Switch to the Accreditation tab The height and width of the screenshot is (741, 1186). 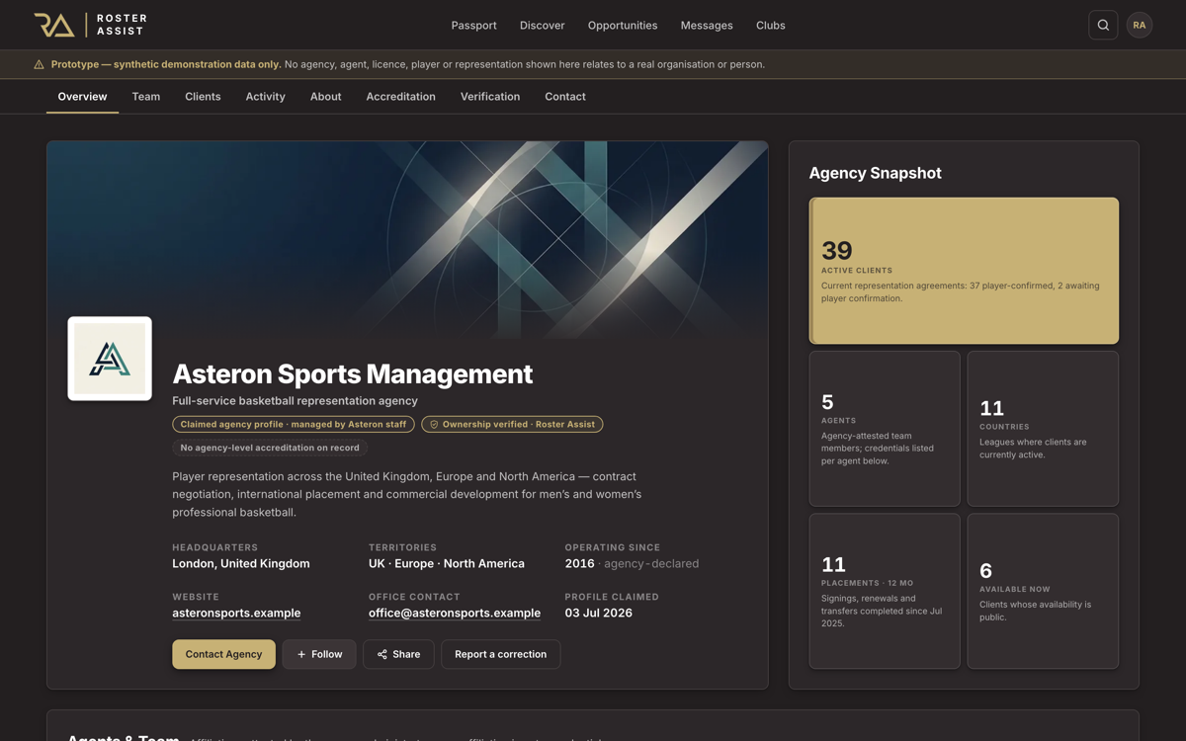point(400,97)
